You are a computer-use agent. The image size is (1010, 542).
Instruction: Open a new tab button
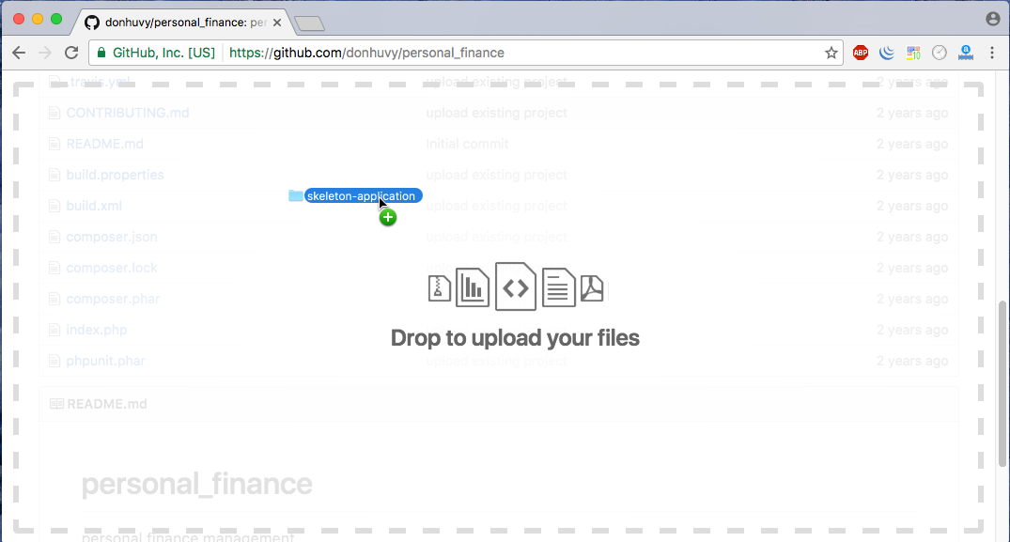(309, 23)
